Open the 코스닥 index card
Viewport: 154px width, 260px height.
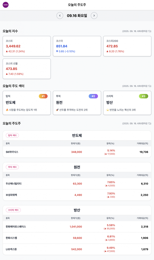tap(77, 46)
